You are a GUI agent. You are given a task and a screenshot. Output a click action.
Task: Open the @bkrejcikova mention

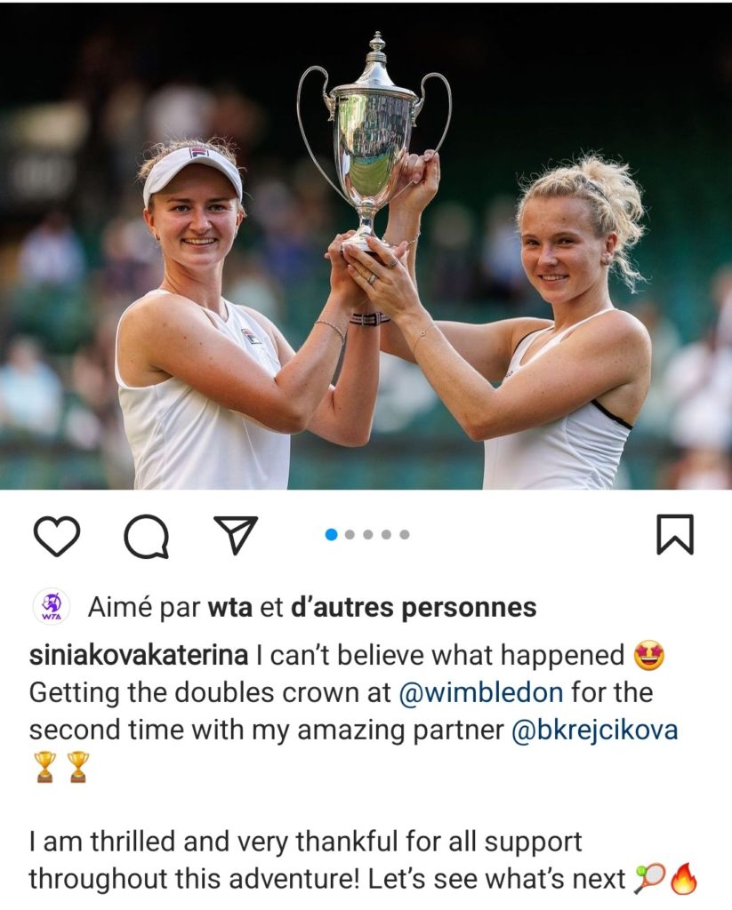click(594, 730)
